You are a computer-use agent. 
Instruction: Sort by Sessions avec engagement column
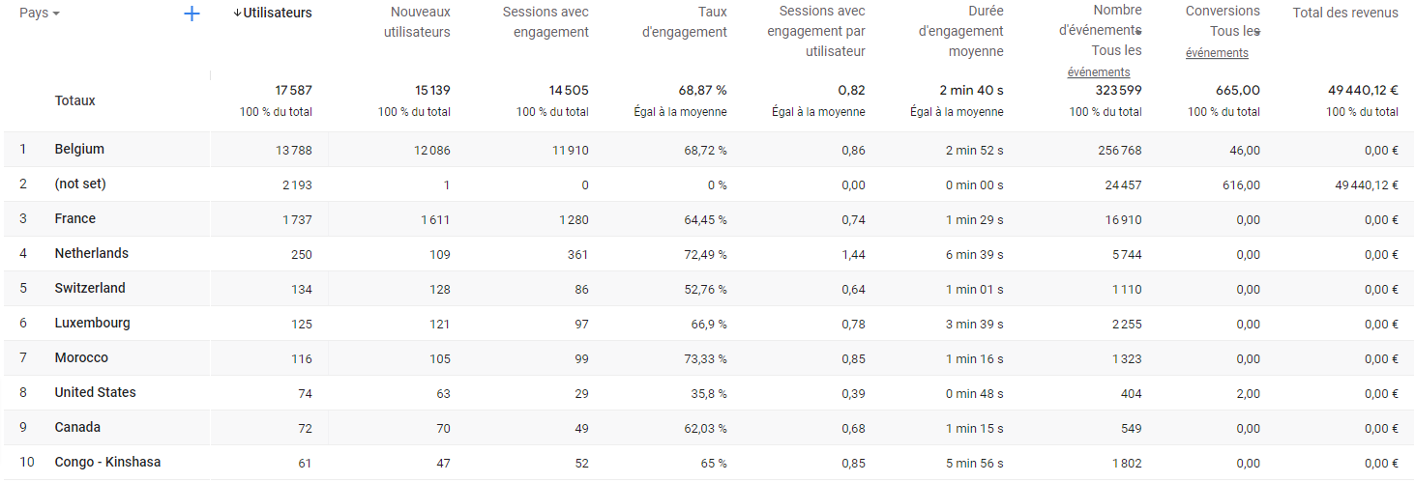[545, 21]
